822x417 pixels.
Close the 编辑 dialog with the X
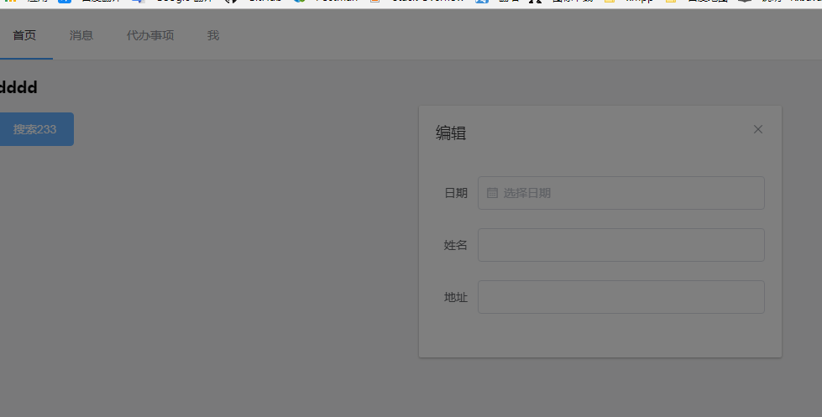[x=758, y=129]
